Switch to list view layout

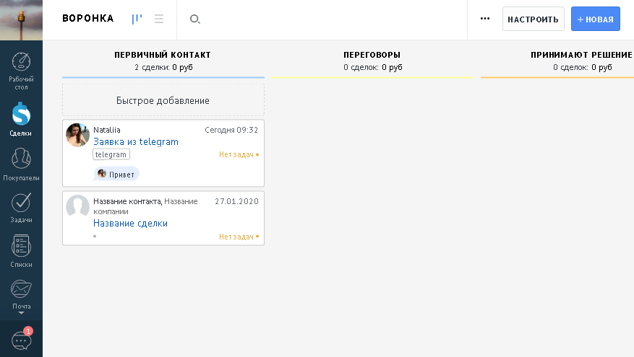[159, 19]
